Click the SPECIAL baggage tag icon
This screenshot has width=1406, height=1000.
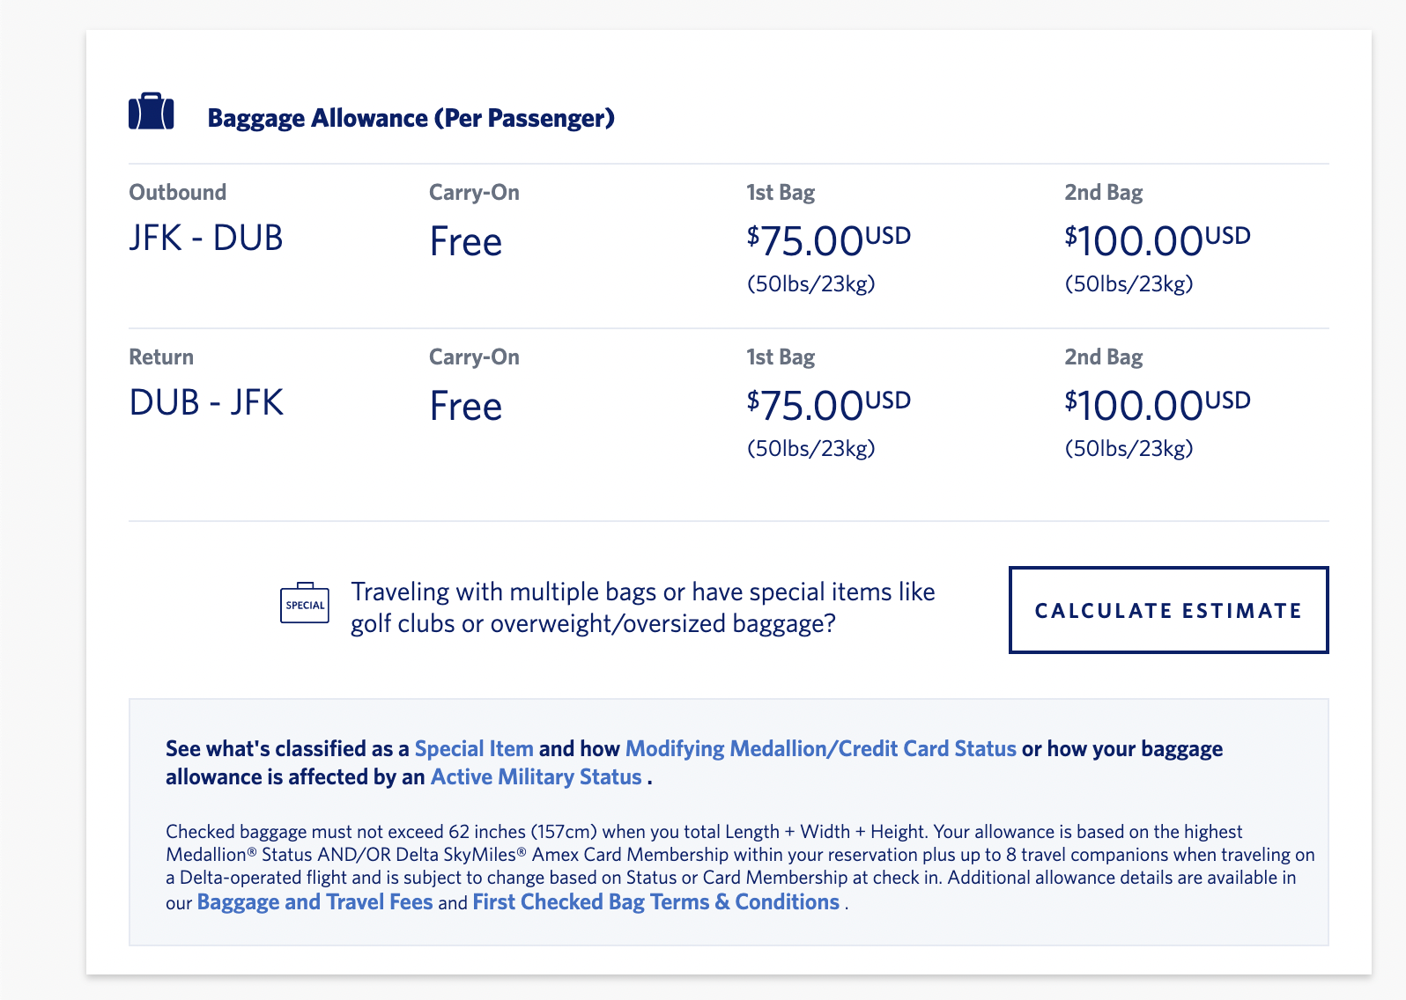305,604
